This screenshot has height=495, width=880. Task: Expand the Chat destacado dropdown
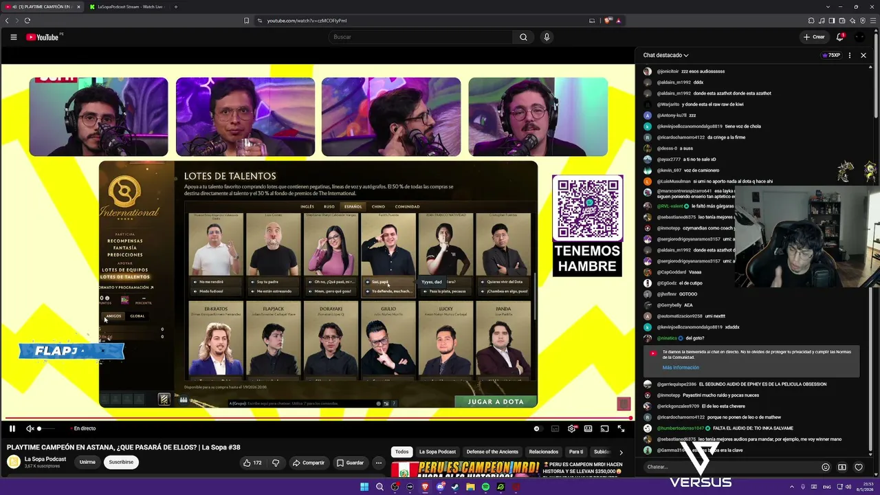665,55
